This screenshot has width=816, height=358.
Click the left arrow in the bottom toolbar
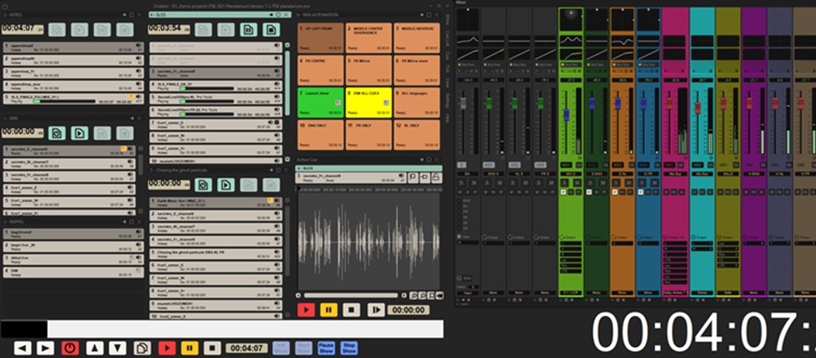pyautogui.click(x=23, y=348)
